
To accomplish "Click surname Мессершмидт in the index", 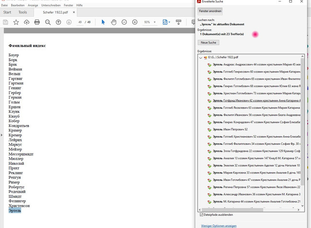I will pyautogui.click(x=21, y=154).
